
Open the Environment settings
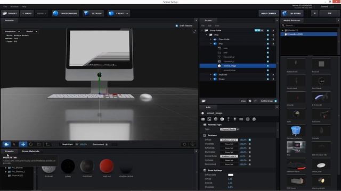point(65,13)
